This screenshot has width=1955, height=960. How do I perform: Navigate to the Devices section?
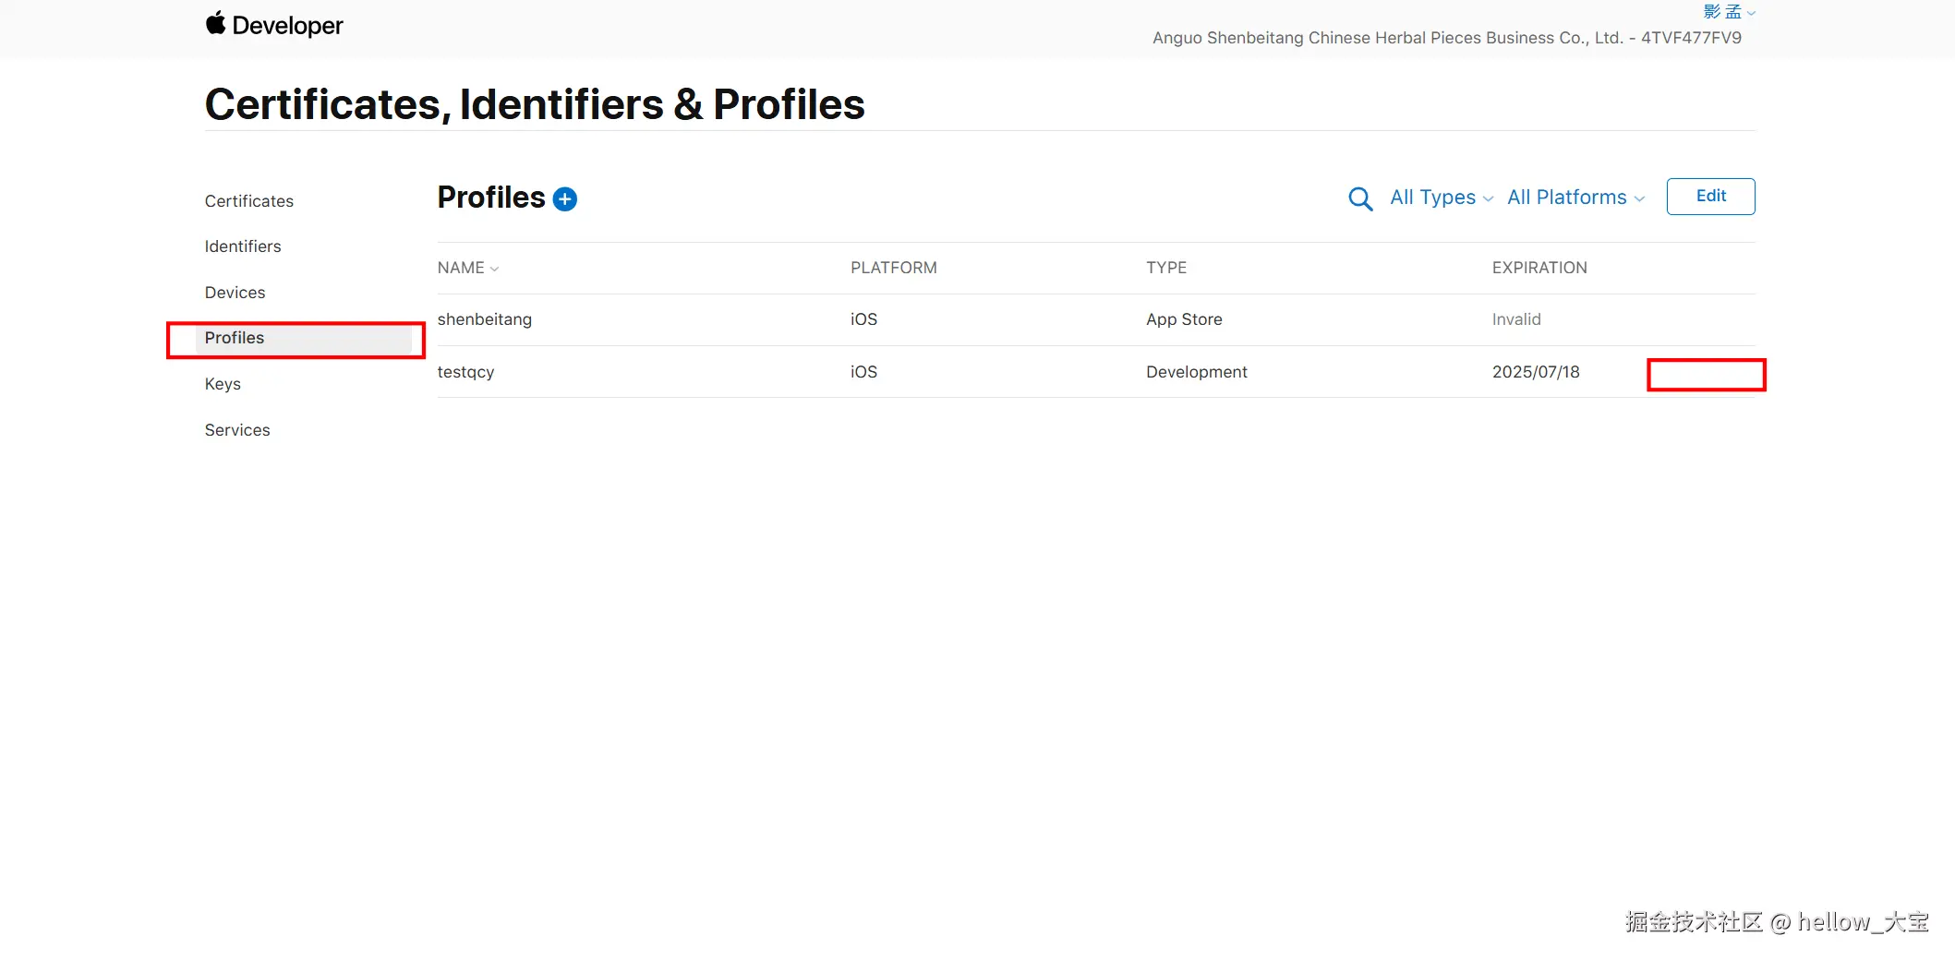pyautogui.click(x=235, y=293)
